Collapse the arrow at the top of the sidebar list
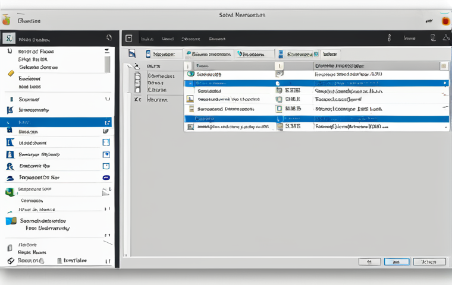The image size is (452, 285). coord(107,51)
